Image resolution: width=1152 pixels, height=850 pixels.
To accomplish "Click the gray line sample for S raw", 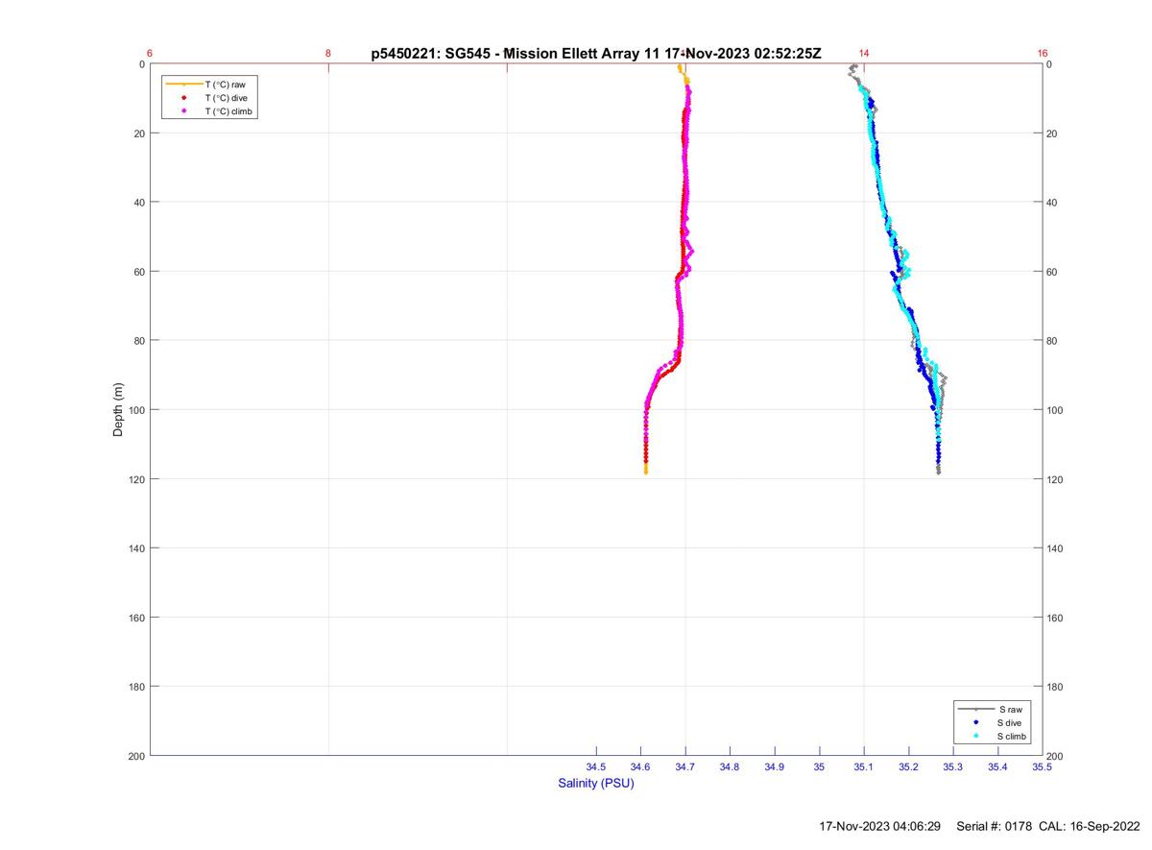I will pos(975,709).
